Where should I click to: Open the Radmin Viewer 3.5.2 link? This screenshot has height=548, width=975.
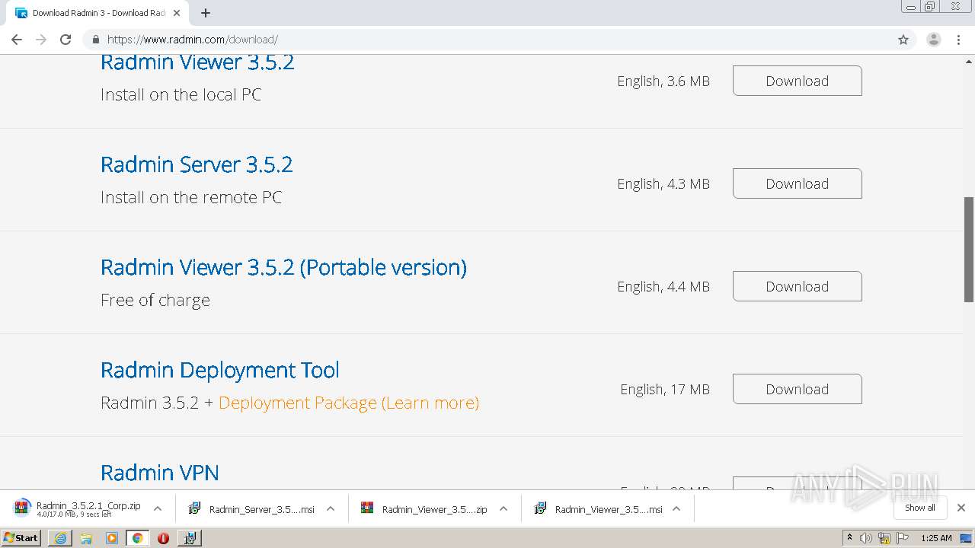pos(197,62)
